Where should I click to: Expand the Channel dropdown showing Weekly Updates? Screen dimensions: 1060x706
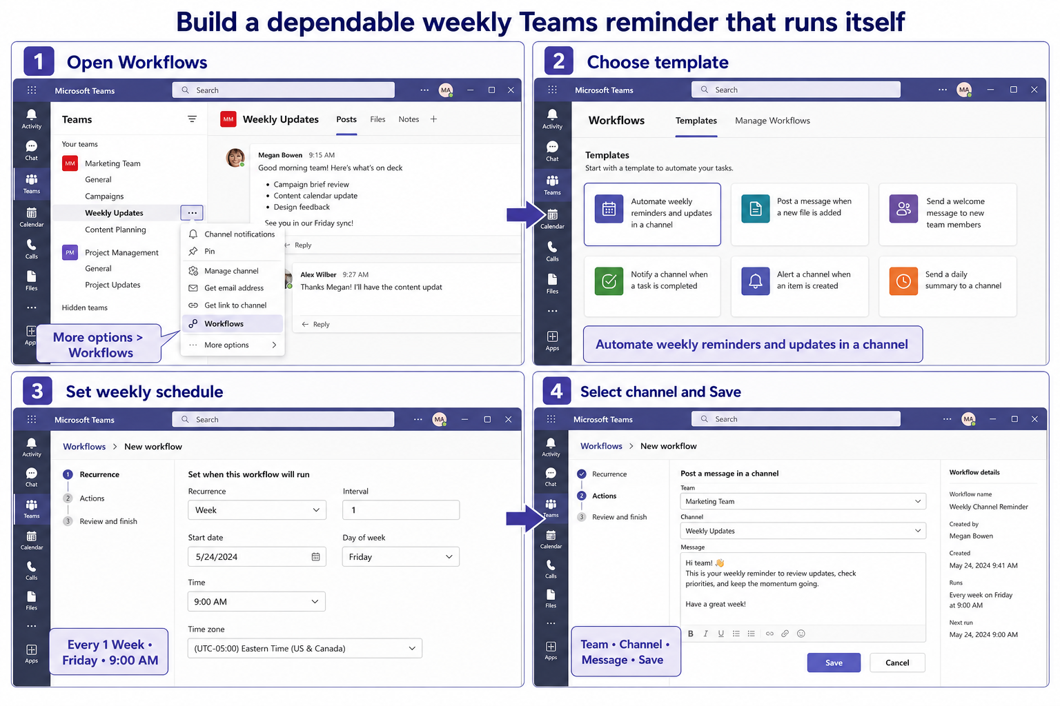coord(803,531)
